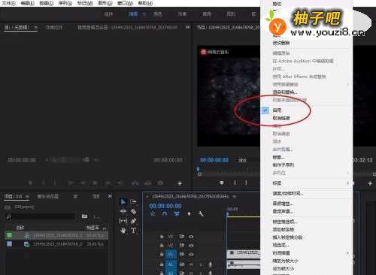Expand Project panel overflow chevrons
The width and height of the screenshot is (376, 275).
pos(110,196)
